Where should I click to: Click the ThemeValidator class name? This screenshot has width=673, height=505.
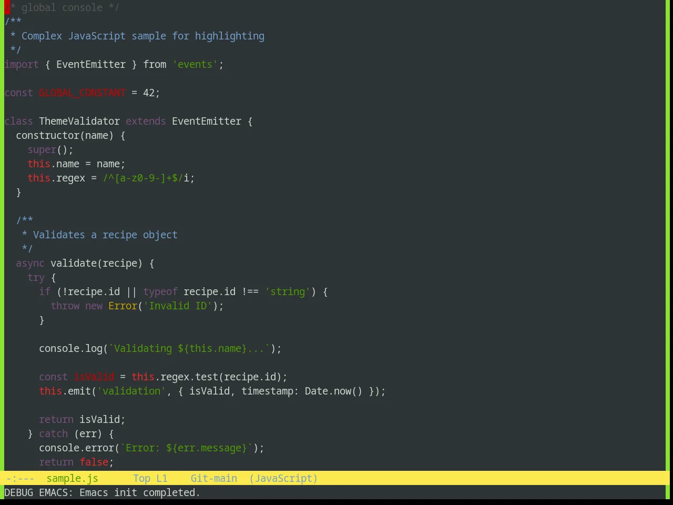79,121
